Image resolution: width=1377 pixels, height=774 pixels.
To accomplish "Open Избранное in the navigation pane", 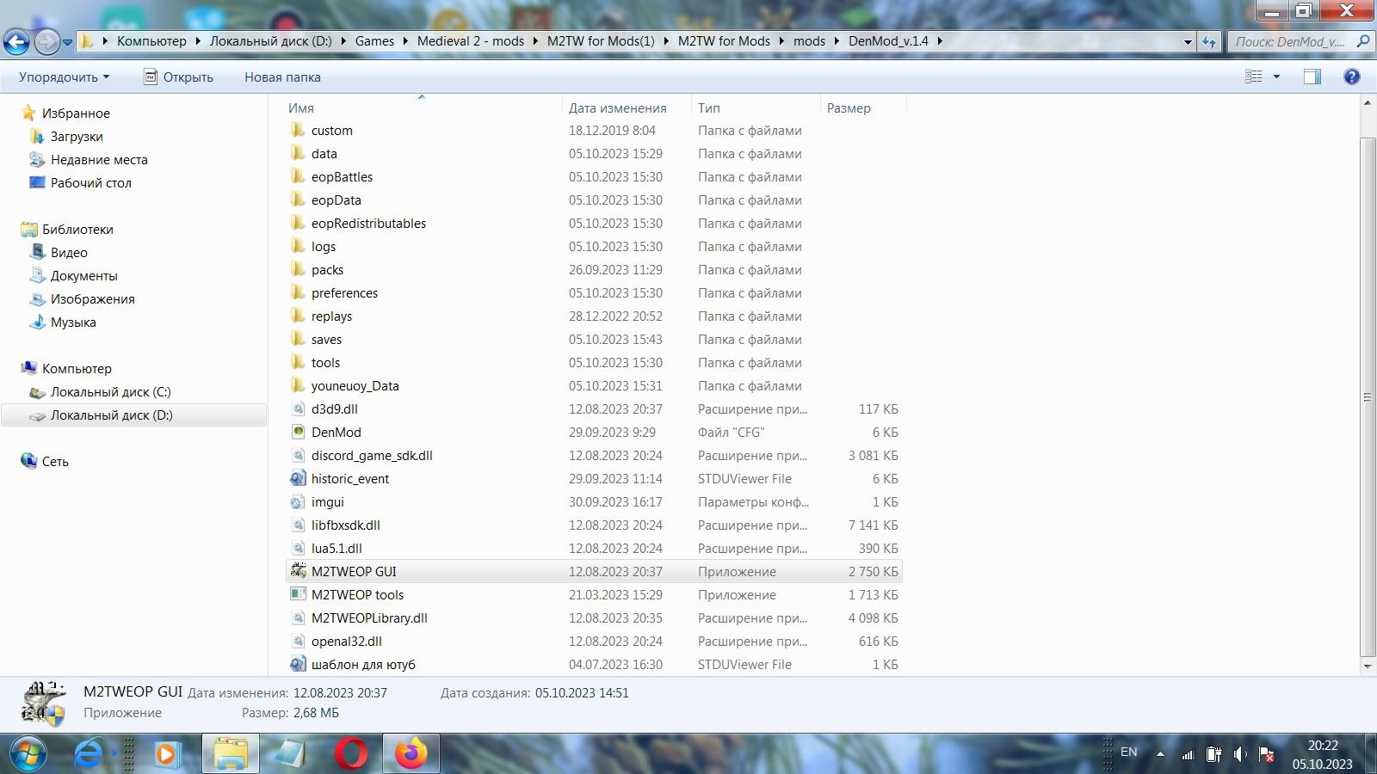I will tap(76, 113).
